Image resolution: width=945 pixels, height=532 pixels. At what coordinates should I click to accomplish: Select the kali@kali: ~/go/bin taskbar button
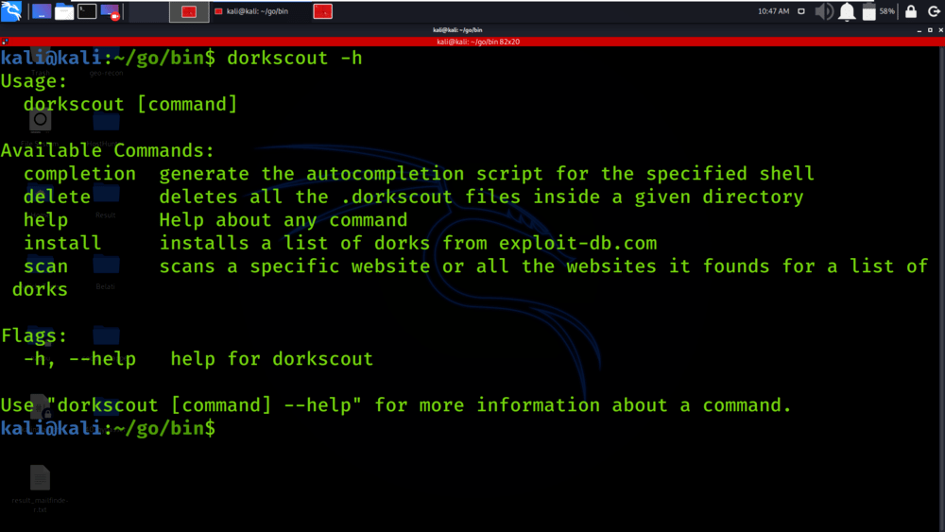[x=252, y=11]
